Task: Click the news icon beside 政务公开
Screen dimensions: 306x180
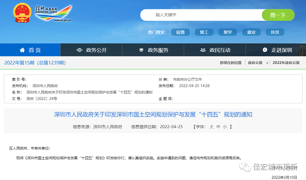Action: coord(79,50)
